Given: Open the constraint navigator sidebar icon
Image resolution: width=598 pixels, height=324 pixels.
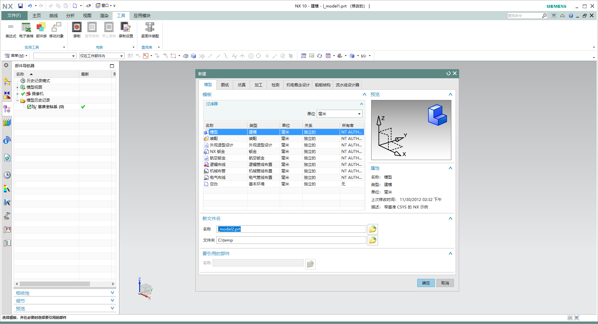Looking at the screenshot, I should point(7,95).
